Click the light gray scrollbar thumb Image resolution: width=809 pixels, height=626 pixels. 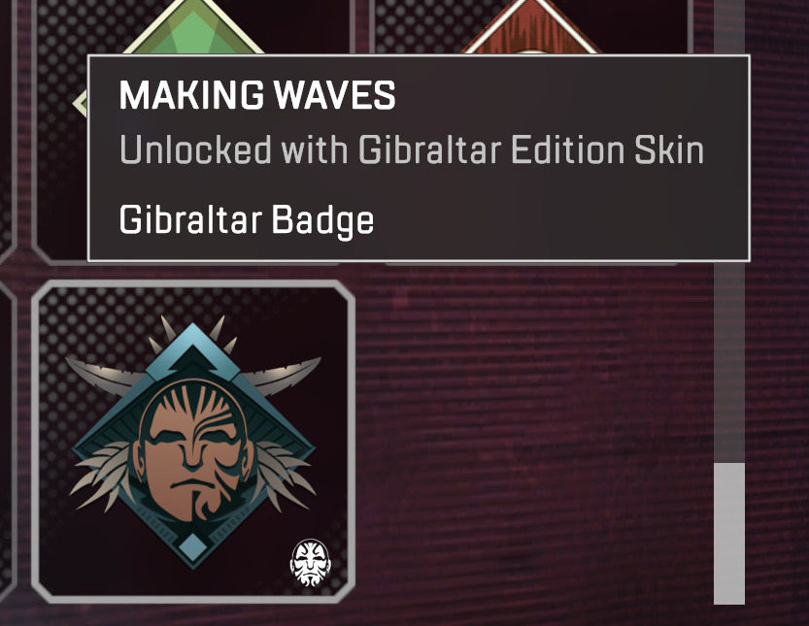point(729,533)
